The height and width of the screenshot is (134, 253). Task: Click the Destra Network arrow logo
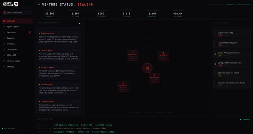pos(16,4)
